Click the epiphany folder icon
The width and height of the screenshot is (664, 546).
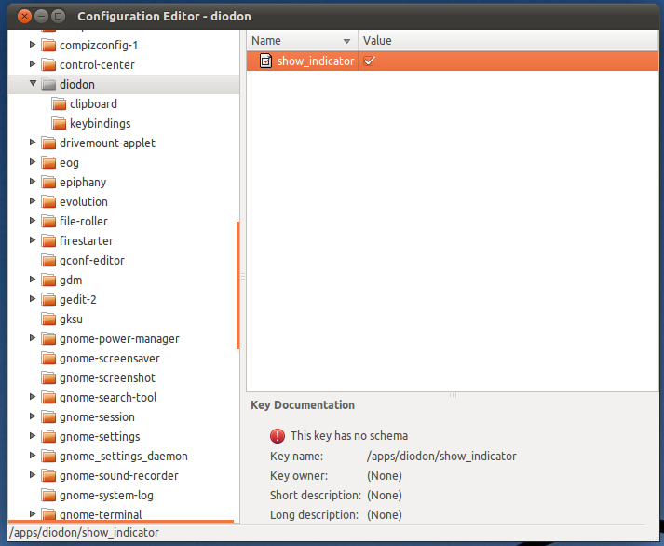pyautogui.click(x=48, y=182)
